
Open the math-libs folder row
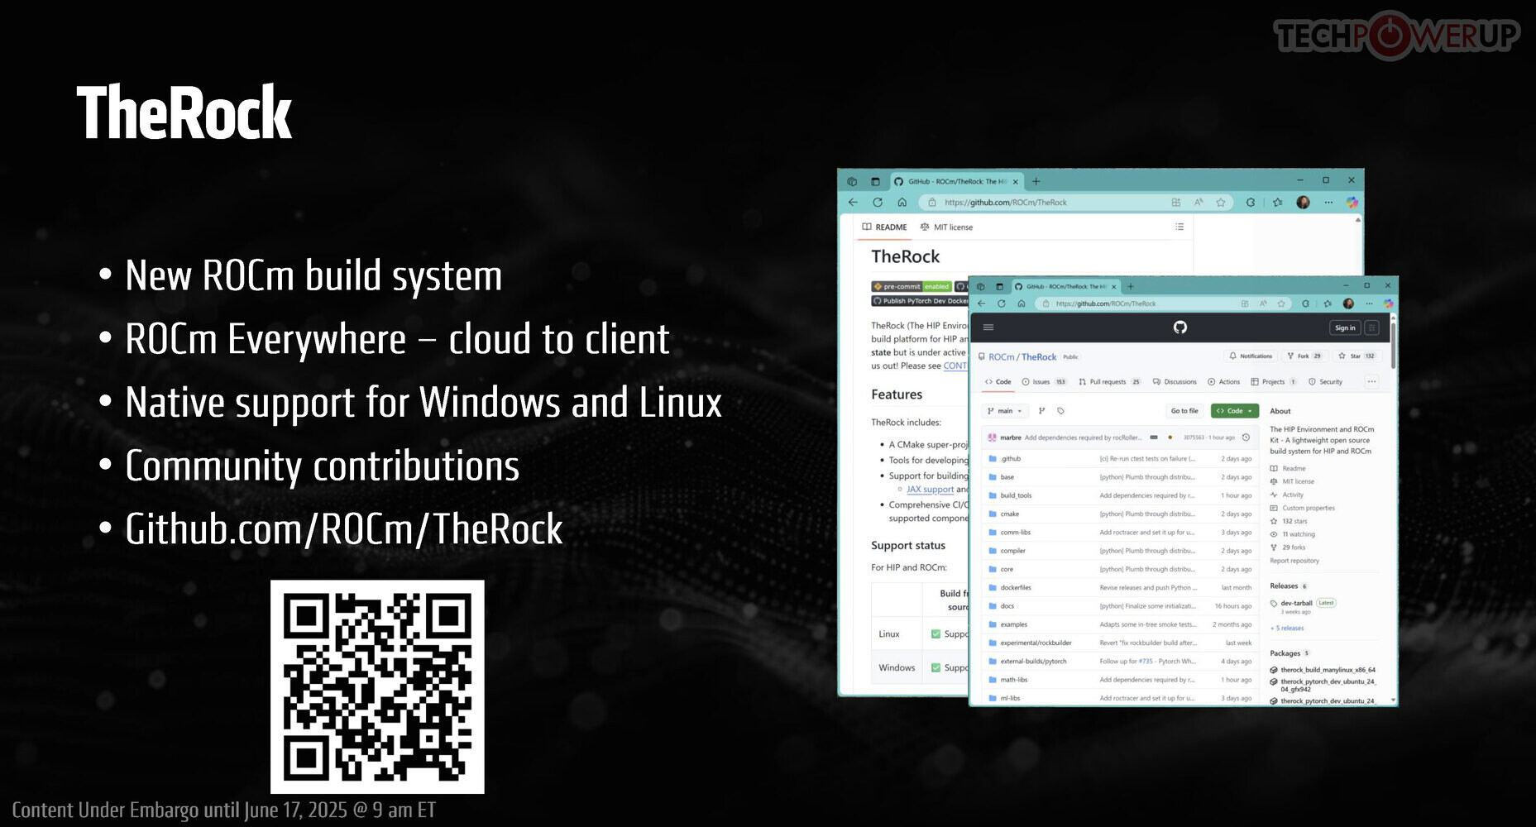coord(1121,680)
